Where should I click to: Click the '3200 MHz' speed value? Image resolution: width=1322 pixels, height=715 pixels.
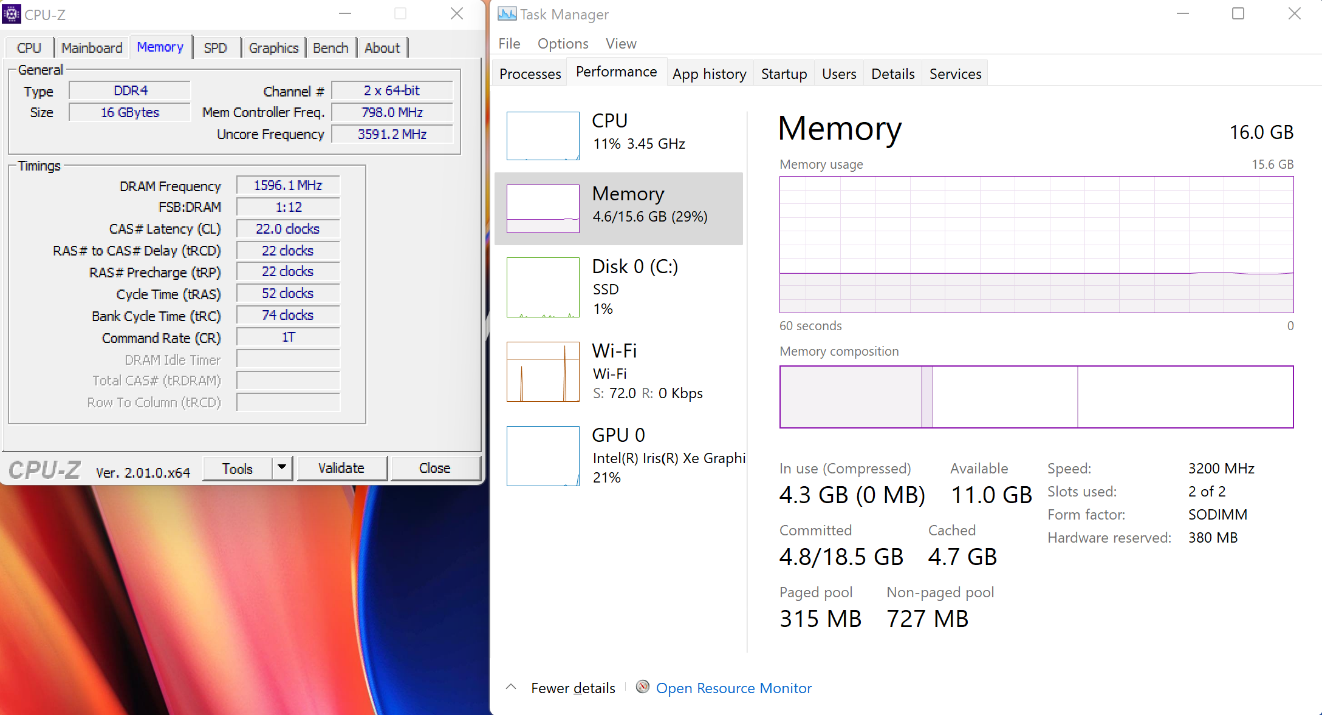click(x=1221, y=469)
